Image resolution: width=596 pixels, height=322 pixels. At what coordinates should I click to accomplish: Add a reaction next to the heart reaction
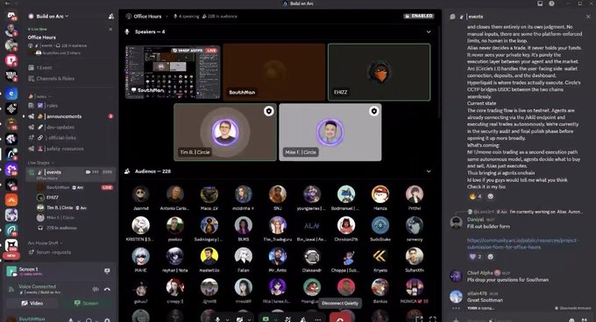click(490, 256)
